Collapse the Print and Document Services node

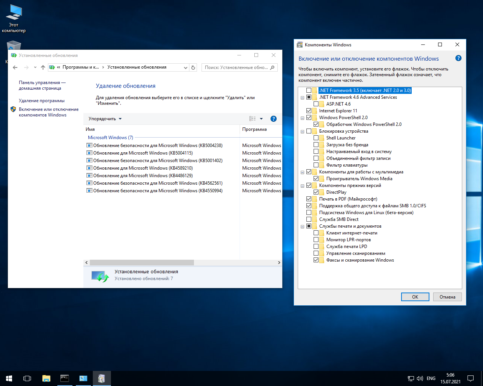pos(303,227)
